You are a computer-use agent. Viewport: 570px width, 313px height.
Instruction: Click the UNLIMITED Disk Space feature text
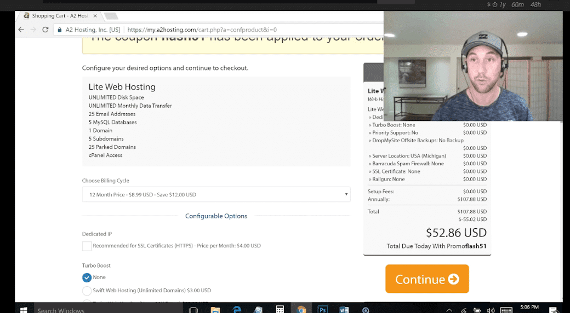(116, 97)
